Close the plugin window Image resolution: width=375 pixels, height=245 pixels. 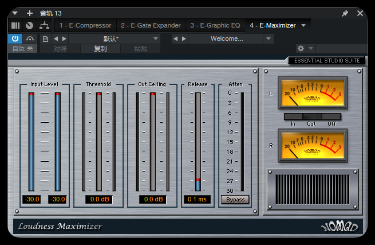[360, 13]
